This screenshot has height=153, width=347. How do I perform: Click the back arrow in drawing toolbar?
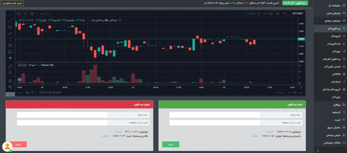pos(10,58)
